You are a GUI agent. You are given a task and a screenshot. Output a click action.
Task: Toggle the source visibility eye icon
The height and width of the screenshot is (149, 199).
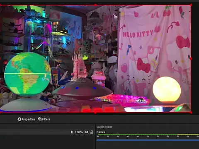point(86,132)
